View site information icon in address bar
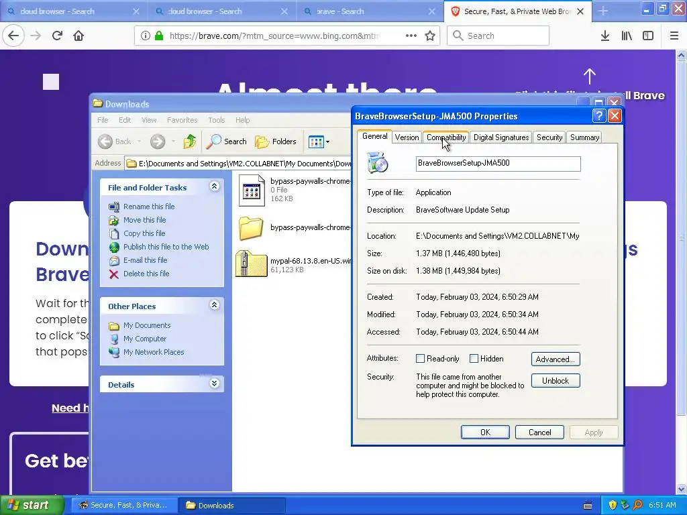 pos(146,36)
